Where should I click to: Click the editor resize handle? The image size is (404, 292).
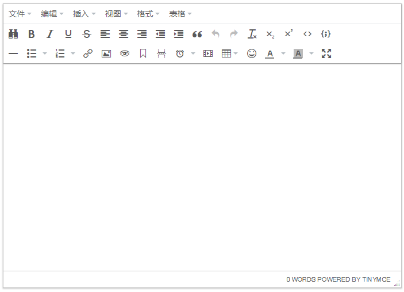pyautogui.click(x=397, y=283)
